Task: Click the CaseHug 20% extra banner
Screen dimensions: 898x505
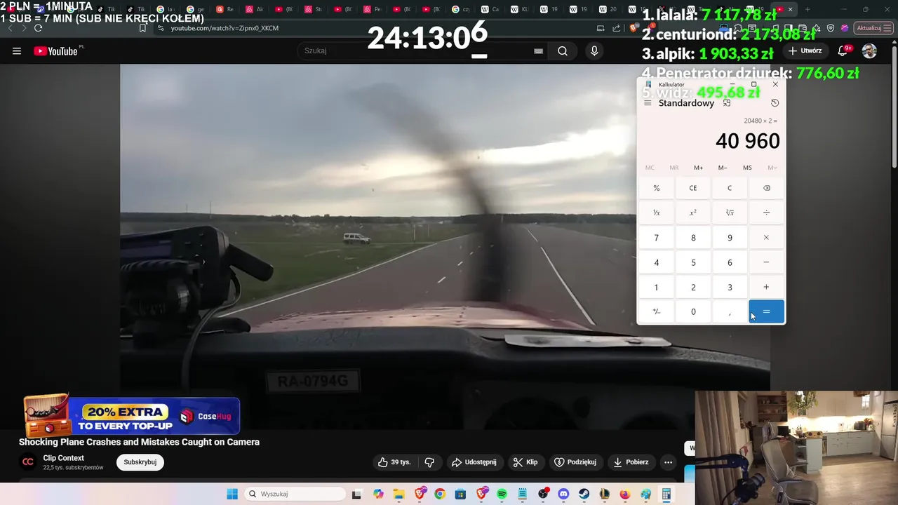Action: 132,416
